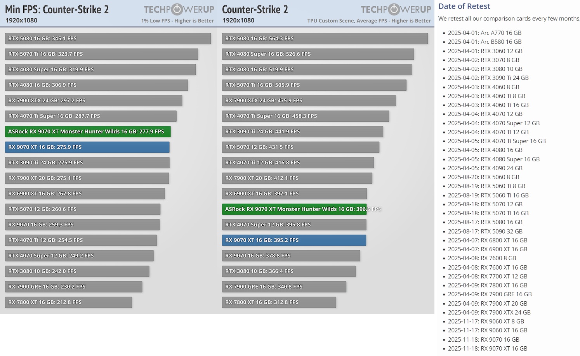The height and width of the screenshot is (356, 580).
Task: Select RTX 4070 Ti 254.5 FPS bar
Action: [81, 240]
